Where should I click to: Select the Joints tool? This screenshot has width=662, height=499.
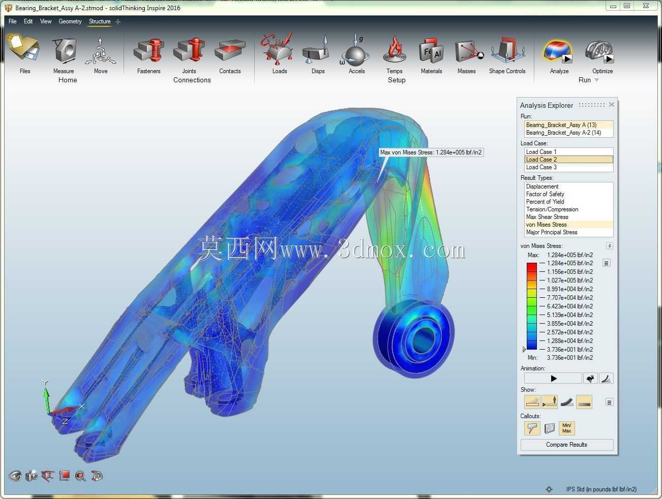189,51
